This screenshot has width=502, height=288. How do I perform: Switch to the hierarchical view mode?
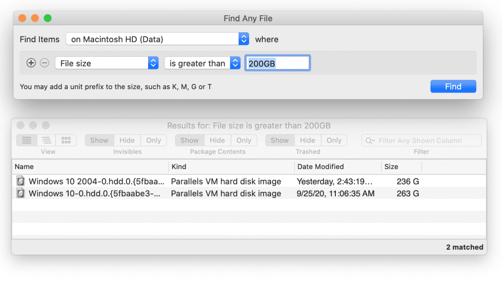(x=46, y=140)
